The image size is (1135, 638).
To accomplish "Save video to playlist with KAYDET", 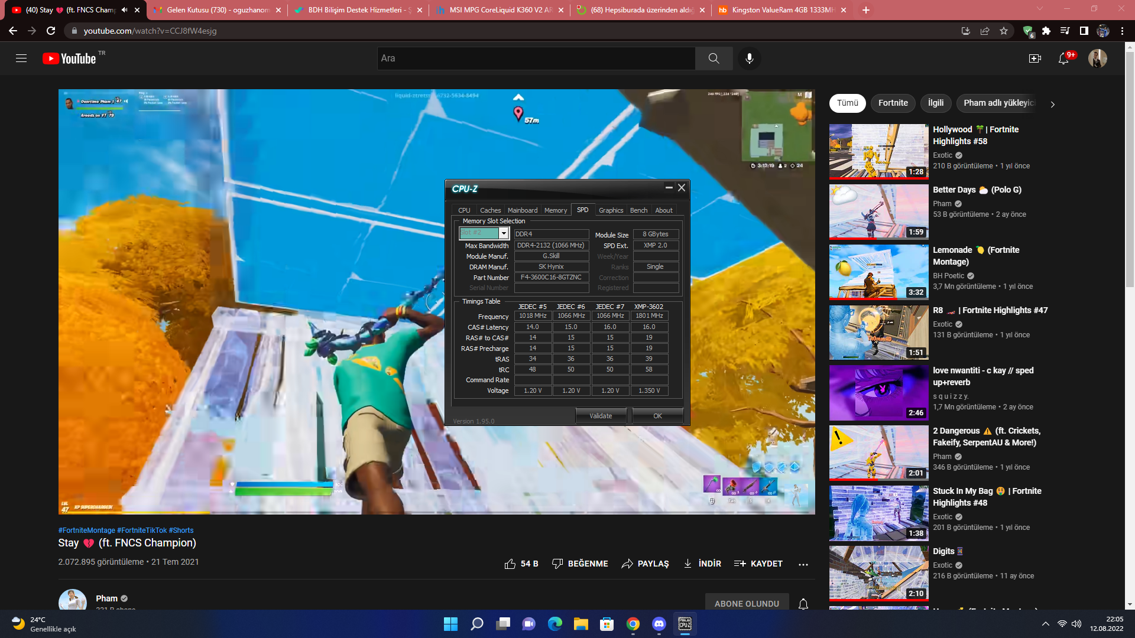I will (758, 564).
